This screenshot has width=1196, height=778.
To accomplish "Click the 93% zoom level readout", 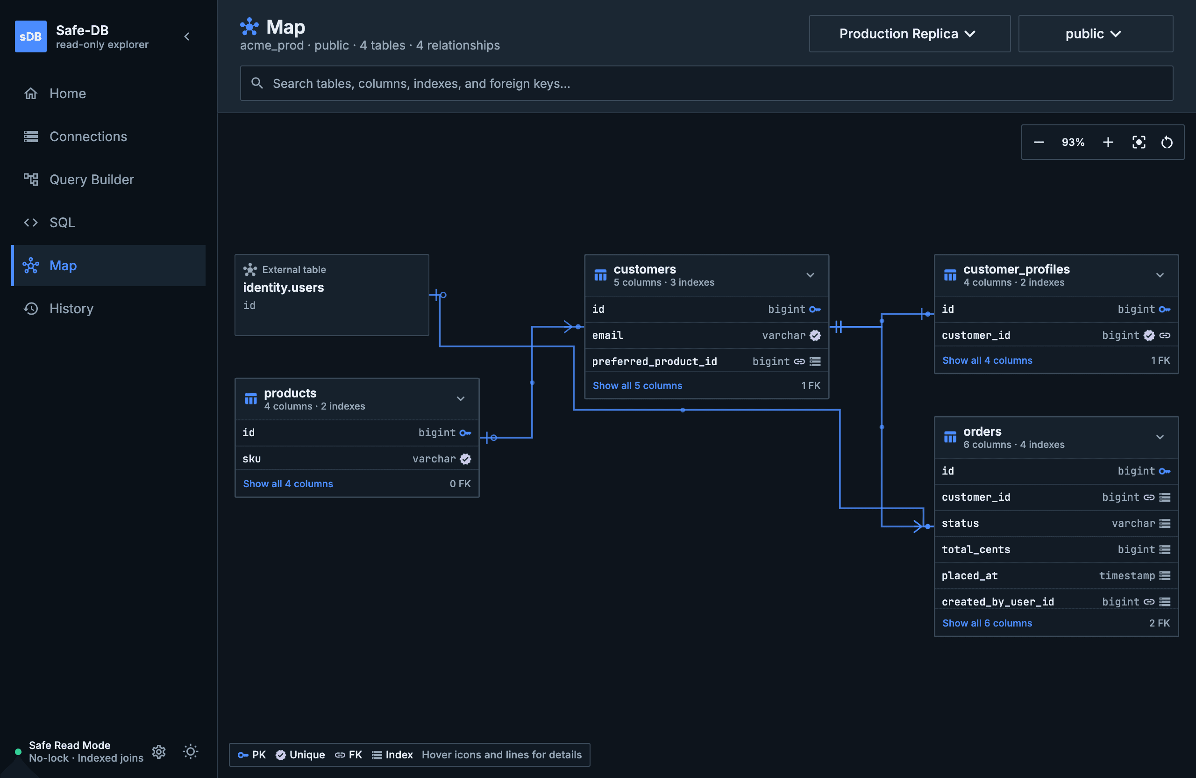I will (1073, 142).
